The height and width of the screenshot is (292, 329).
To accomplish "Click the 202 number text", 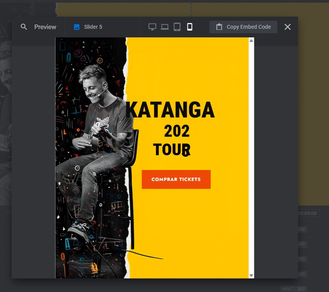I will [177, 131].
